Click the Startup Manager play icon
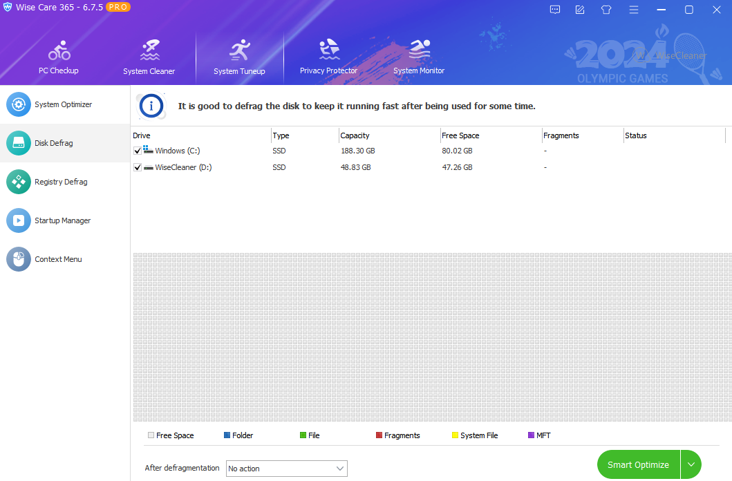This screenshot has height=481, width=732. point(19,220)
